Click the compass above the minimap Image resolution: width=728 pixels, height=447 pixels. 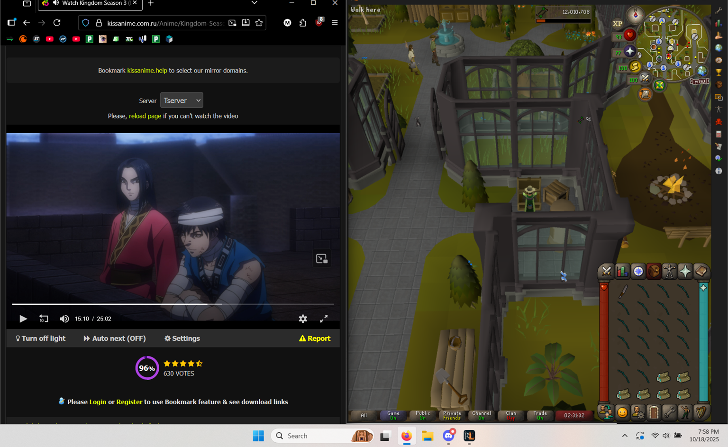point(636,15)
